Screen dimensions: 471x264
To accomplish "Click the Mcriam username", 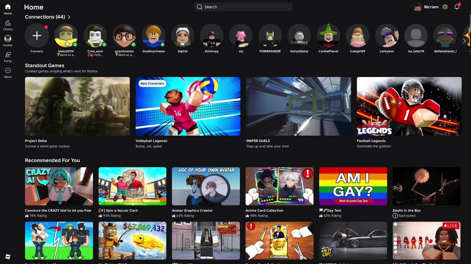I will point(431,7).
